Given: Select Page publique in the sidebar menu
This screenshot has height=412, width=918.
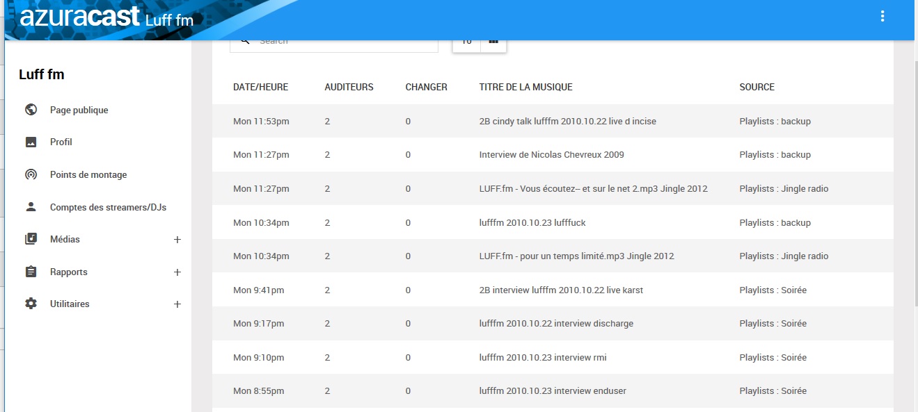Looking at the screenshot, I should (78, 109).
